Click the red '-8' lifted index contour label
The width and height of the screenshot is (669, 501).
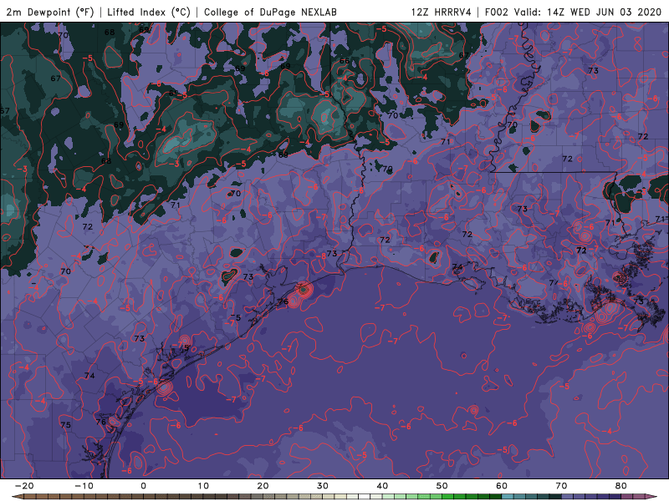[321, 256]
